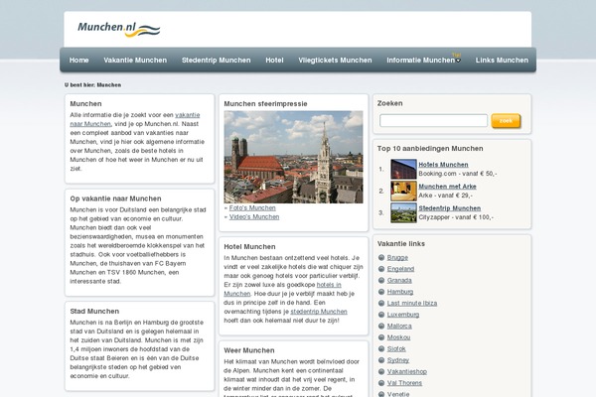
Task: Click the Munchen.nl logo
Action: pos(118,29)
